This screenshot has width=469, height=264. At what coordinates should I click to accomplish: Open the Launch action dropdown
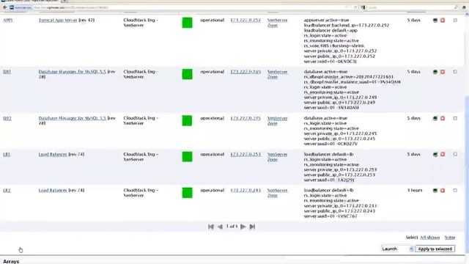(397, 249)
